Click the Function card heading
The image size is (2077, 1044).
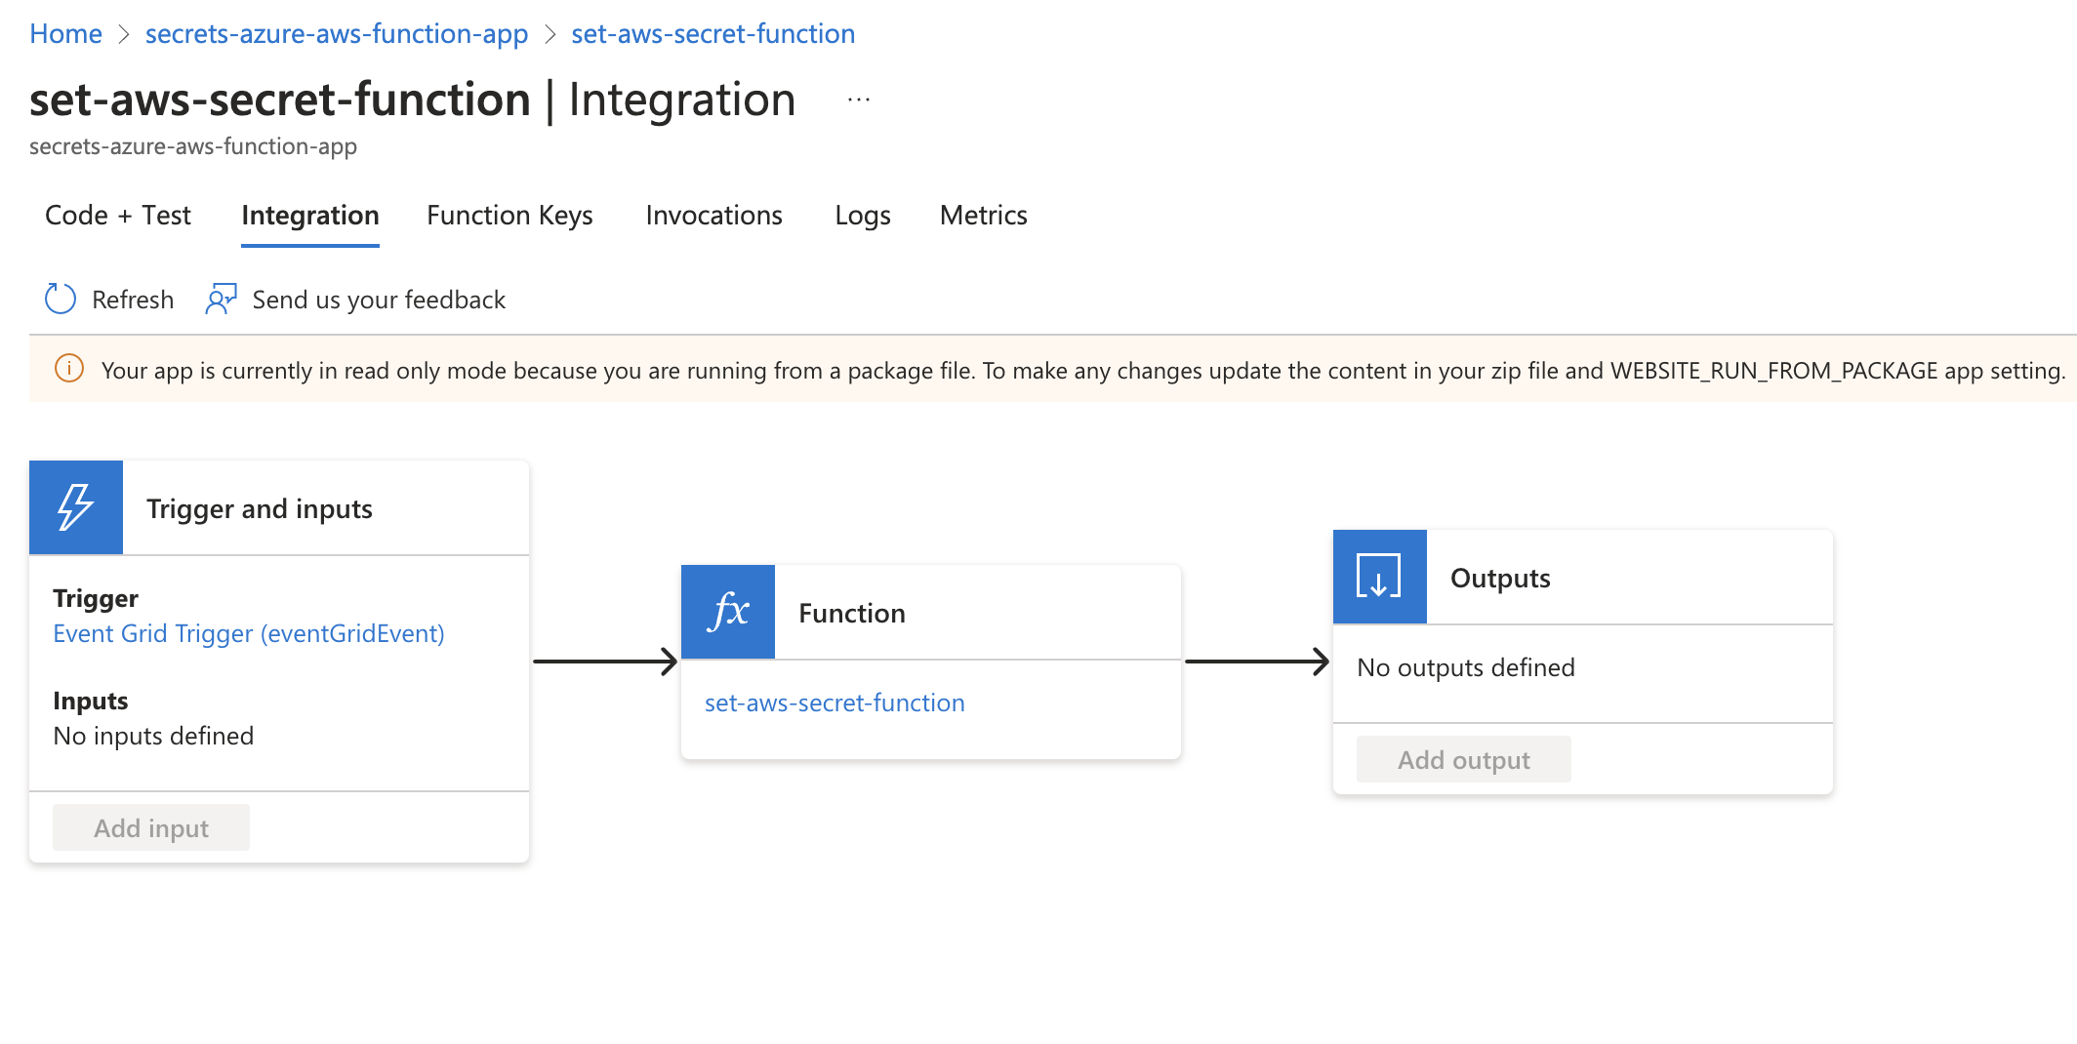852,613
